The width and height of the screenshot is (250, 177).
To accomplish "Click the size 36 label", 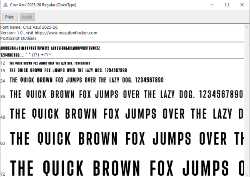I will [x=3, y=96].
